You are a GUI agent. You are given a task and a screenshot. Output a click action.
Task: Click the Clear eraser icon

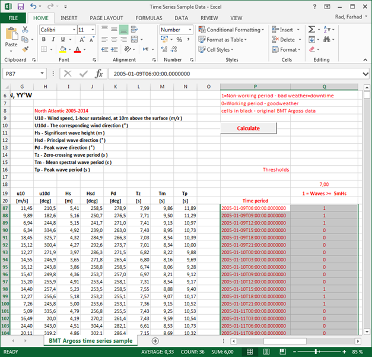311,49
